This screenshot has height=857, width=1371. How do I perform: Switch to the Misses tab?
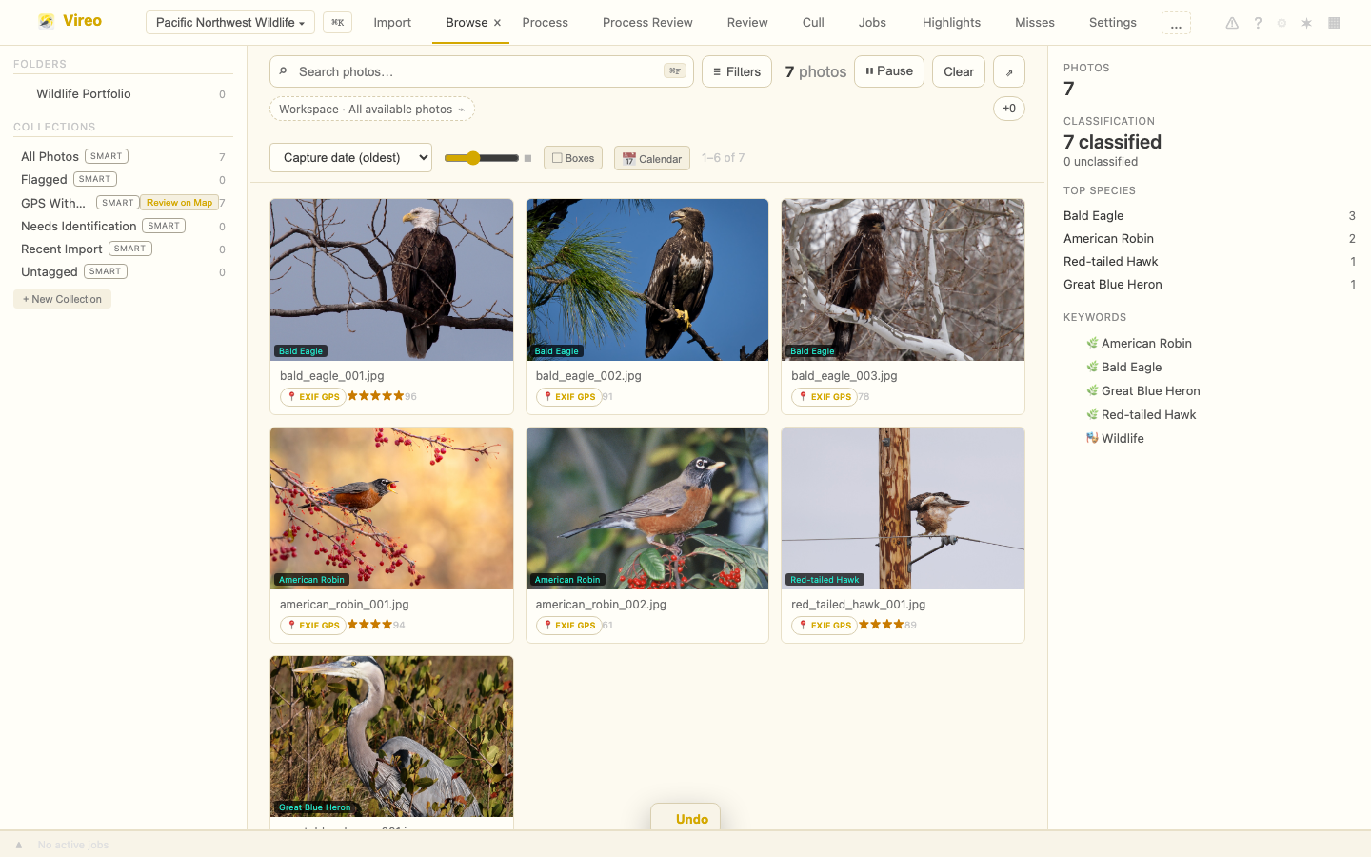1035,22
